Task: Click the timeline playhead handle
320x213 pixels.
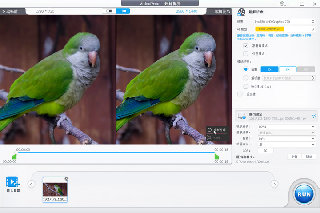Action: click(x=16, y=153)
